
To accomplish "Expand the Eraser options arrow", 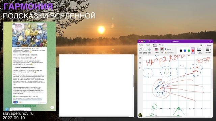I will 159,49.
